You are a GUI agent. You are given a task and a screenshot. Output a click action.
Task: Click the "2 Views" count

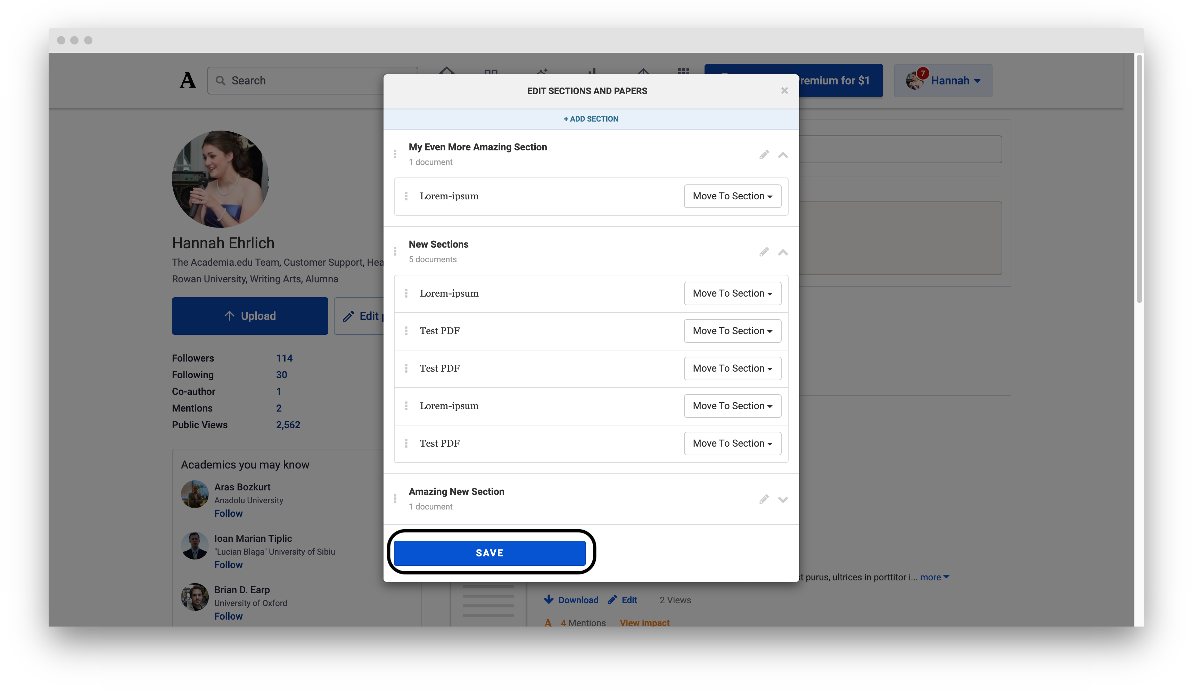coord(675,600)
